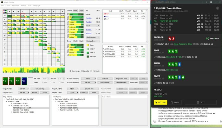Click the blue 8 tile in River row
The height and width of the screenshot is (128, 222).
coord(180,77)
